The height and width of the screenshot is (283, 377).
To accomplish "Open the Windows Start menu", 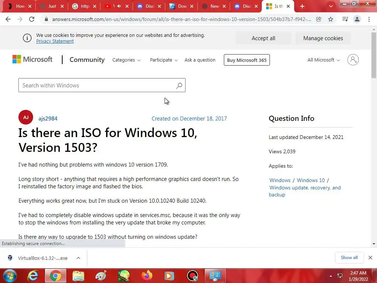I will (10, 276).
